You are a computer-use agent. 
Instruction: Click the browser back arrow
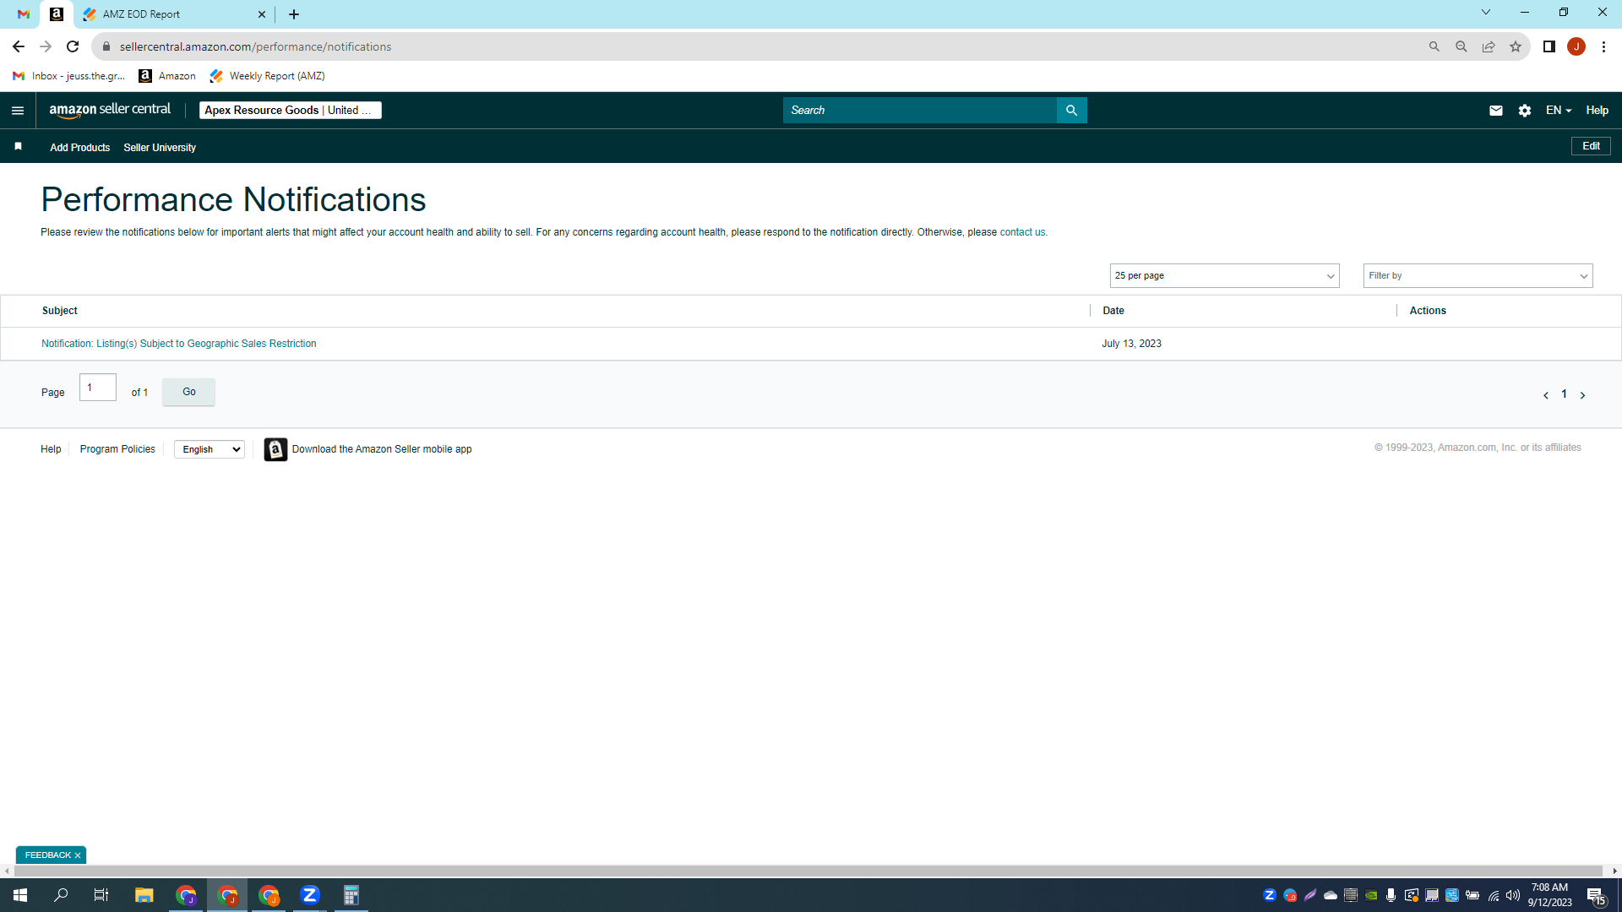[19, 46]
